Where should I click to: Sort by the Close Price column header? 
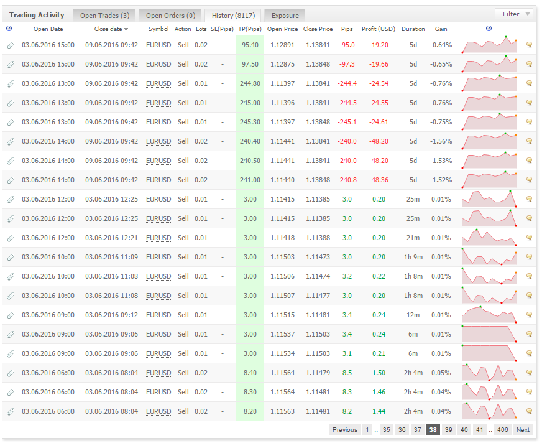coord(318,29)
